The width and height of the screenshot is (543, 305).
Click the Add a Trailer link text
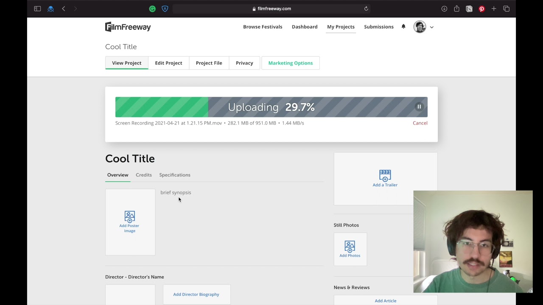pos(385,185)
